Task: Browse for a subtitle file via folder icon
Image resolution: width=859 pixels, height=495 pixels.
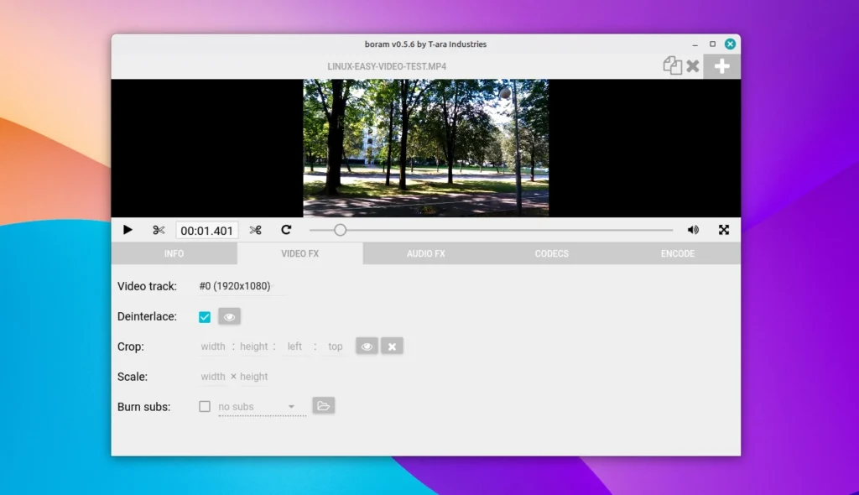Action: click(324, 405)
